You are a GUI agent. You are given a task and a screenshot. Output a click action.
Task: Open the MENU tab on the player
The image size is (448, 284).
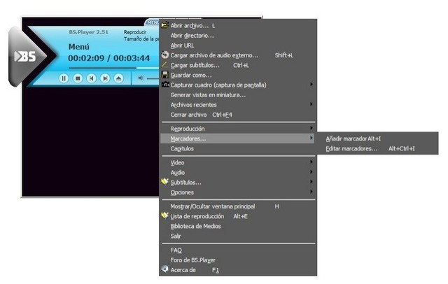coord(153,22)
